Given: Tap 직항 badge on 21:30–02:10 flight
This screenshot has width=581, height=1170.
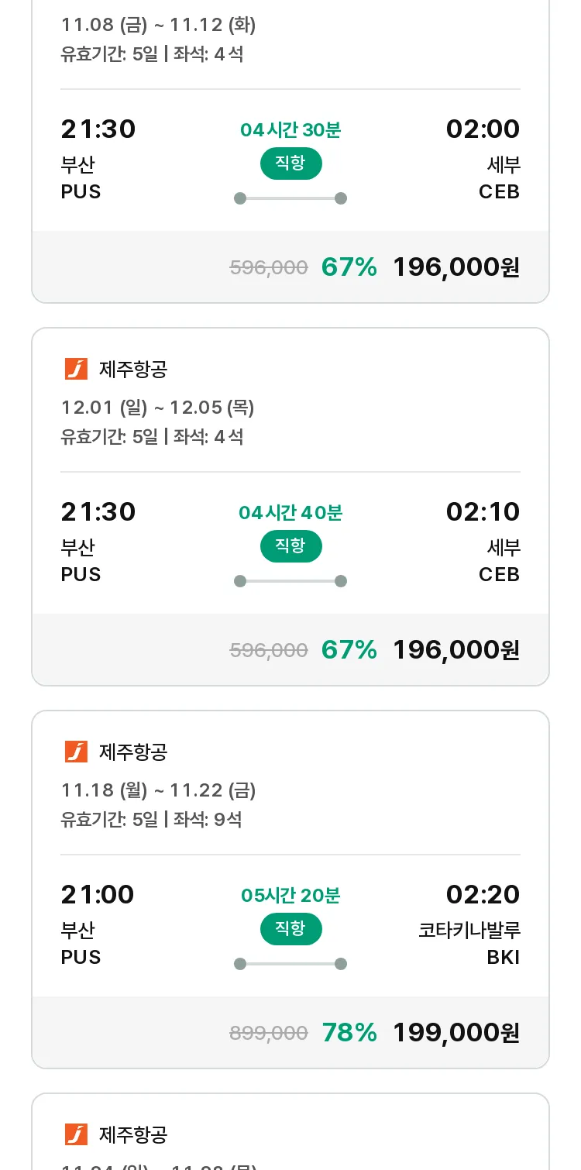Looking at the screenshot, I should coord(290,546).
